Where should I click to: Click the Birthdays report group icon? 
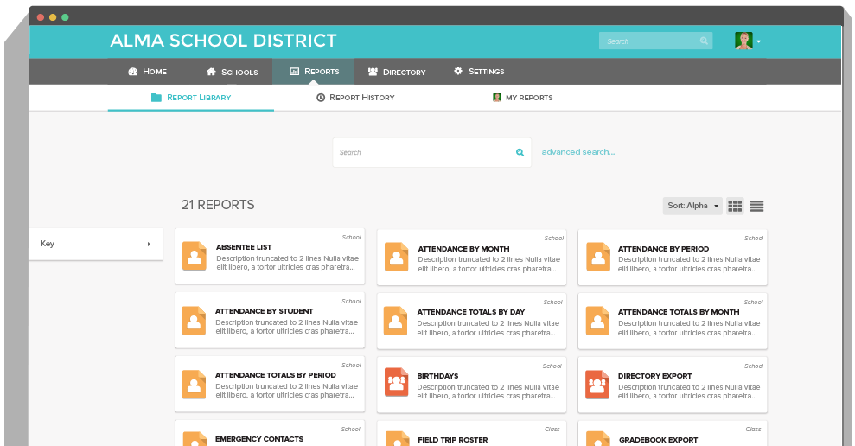pos(396,382)
